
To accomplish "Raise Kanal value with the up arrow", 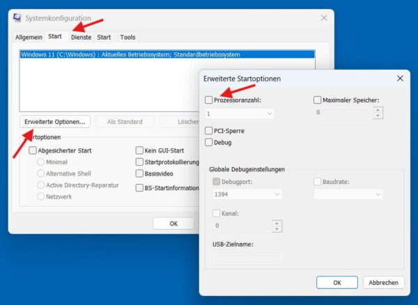I will click(x=277, y=224).
